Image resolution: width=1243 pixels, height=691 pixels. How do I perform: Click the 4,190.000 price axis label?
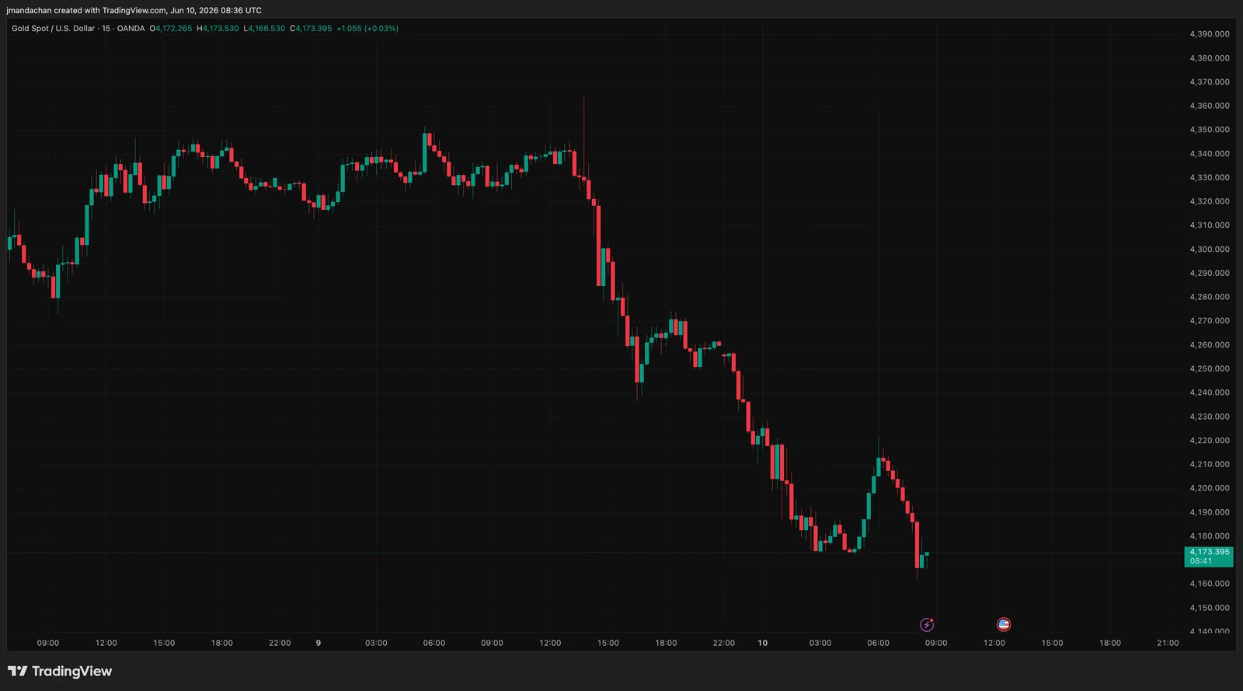tap(1210, 512)
